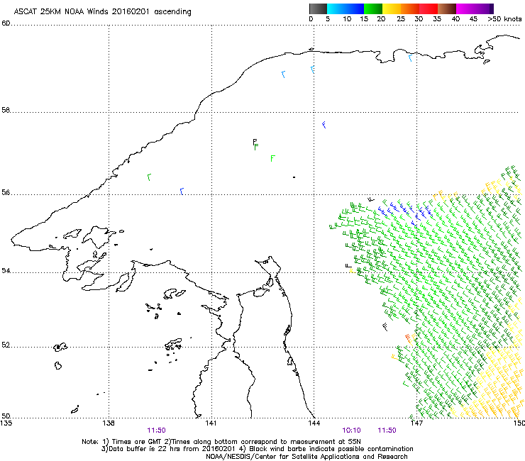The image size is (525, 461).
Task: Click the longitude label '144' on the bottom axis
Action: (x=314, y=423)
